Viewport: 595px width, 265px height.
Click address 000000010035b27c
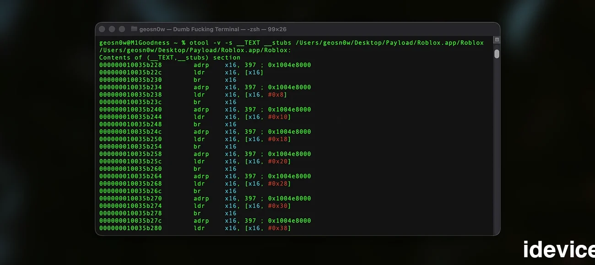pos(130,221)
